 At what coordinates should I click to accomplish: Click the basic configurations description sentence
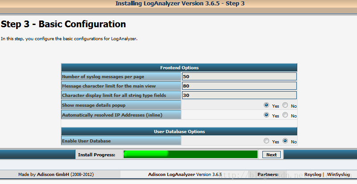[x=69, y=39]
